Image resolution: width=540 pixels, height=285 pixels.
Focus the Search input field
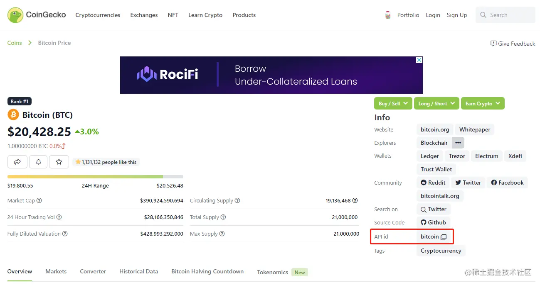point(505,15)
